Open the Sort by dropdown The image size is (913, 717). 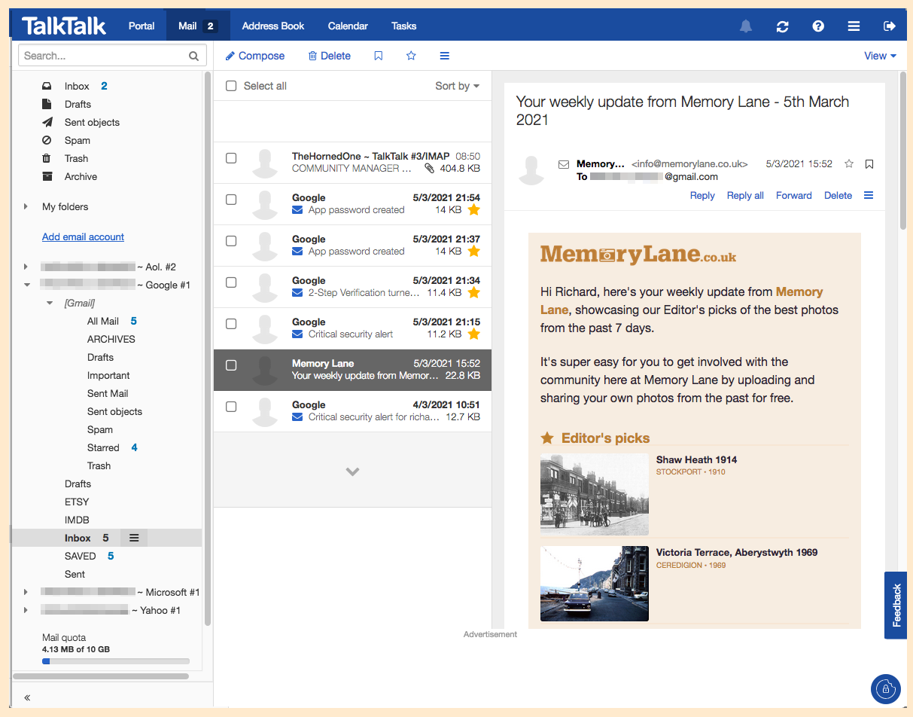(457, 86)
